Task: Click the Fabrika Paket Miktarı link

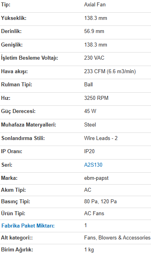Action: pyautogui.click(x=28, y=226)
